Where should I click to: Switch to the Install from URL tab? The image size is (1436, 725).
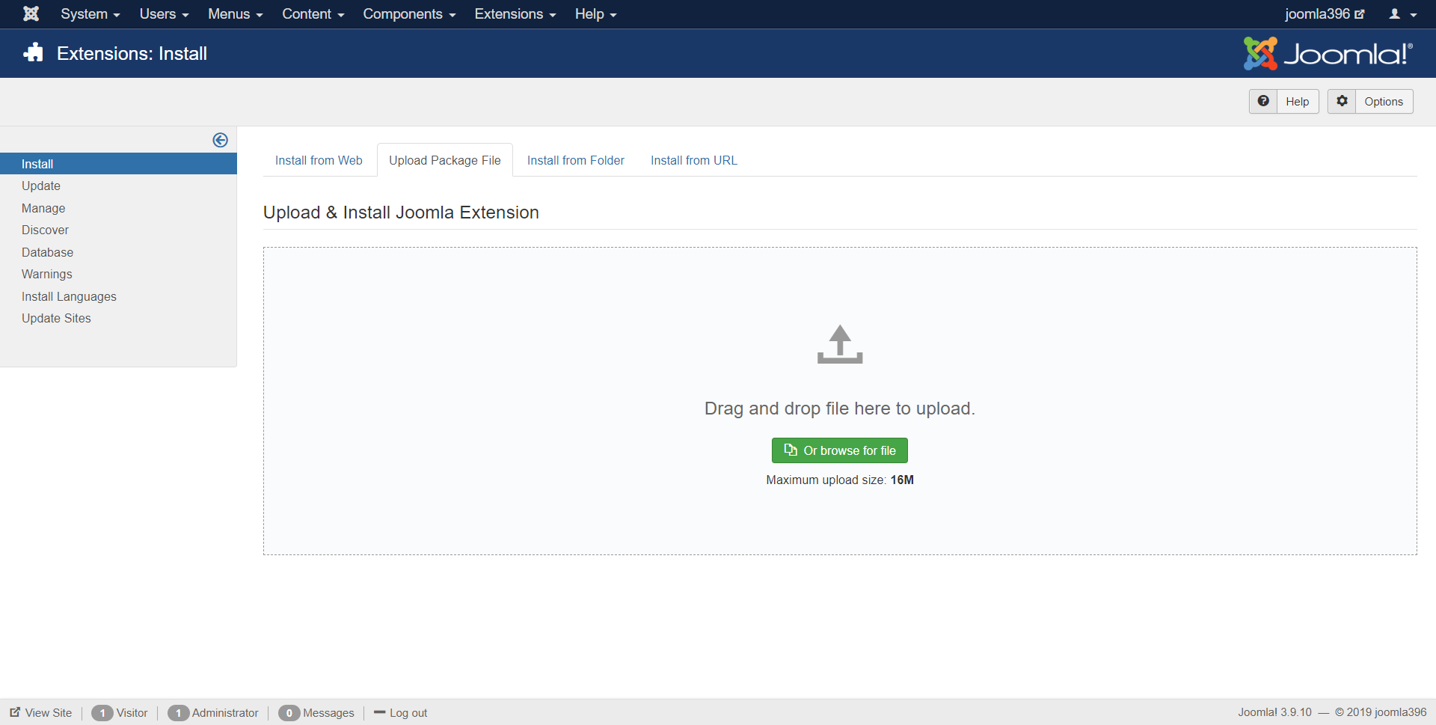pos(693,160)
